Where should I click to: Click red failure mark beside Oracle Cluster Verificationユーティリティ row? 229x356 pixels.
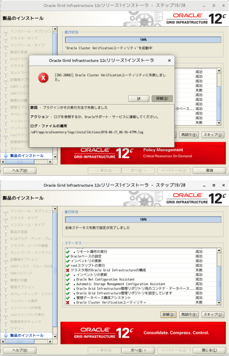pos(68,303)
